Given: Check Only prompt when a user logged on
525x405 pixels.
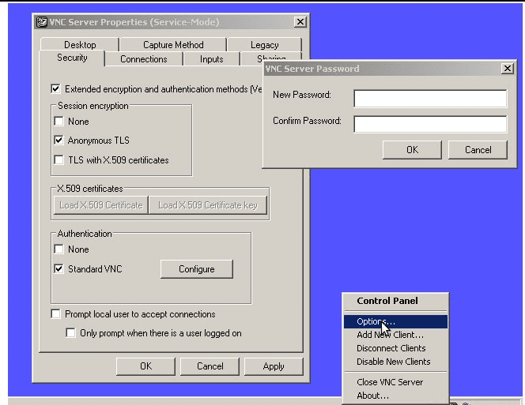Looking at the screenshot, I should [x=70, y=332].
